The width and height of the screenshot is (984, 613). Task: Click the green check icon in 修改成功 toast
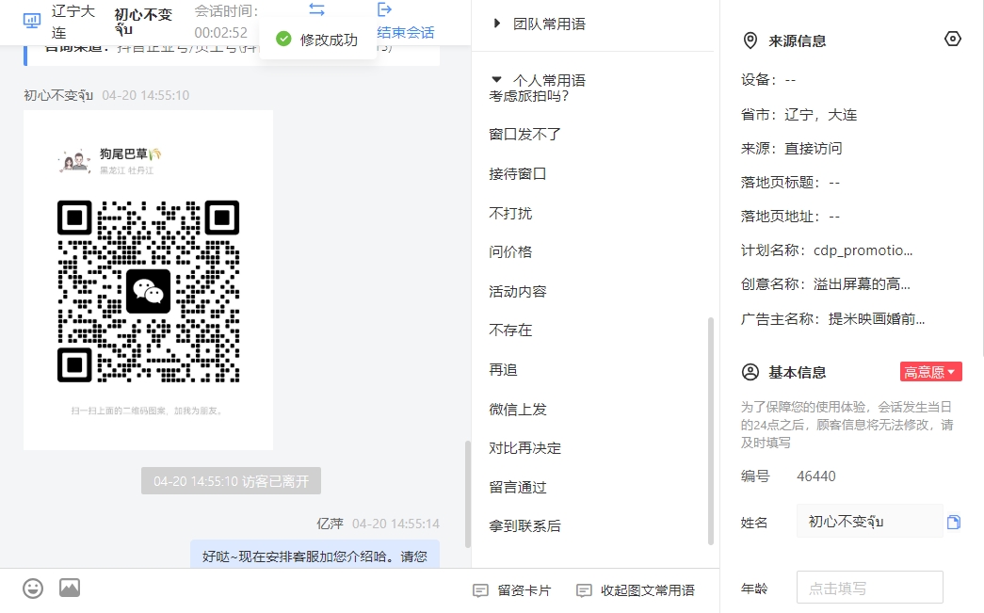[x=283, y=39]
